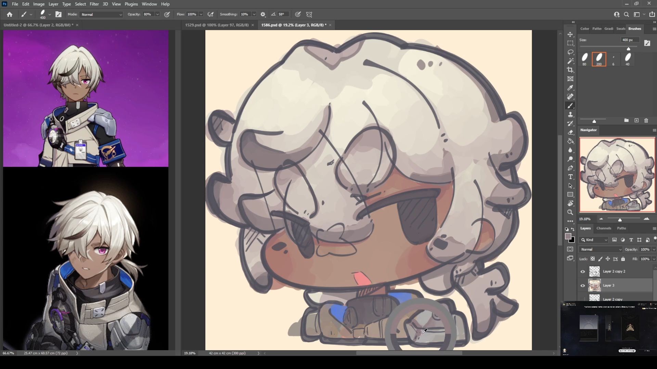657x369 pixels.
Task: Enable airbrush-style build-up
Action: click(x=211, y=14)
